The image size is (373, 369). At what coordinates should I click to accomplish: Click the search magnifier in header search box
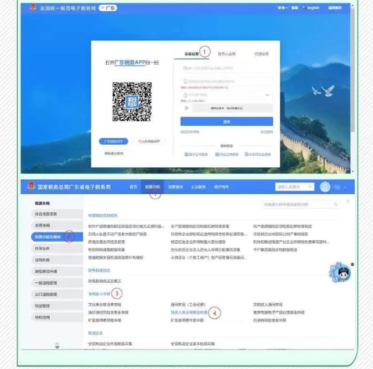click(310, 187)
